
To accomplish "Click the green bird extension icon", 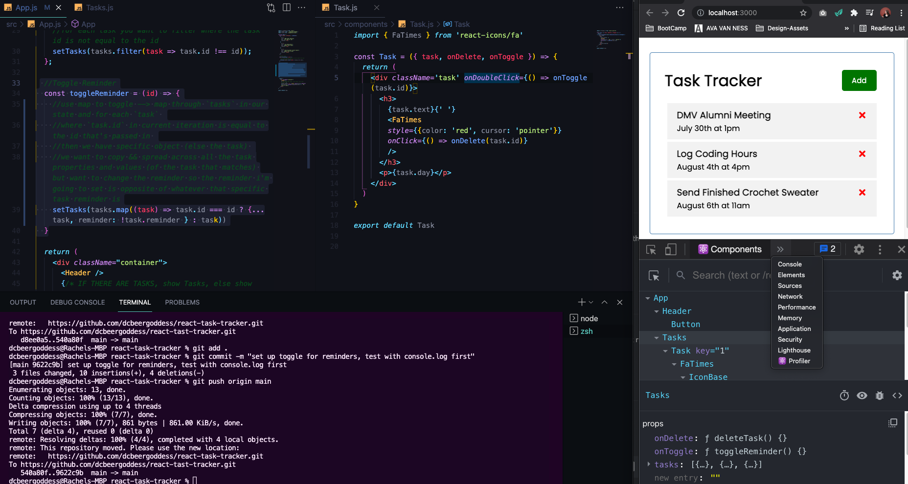I will (839, 13).
